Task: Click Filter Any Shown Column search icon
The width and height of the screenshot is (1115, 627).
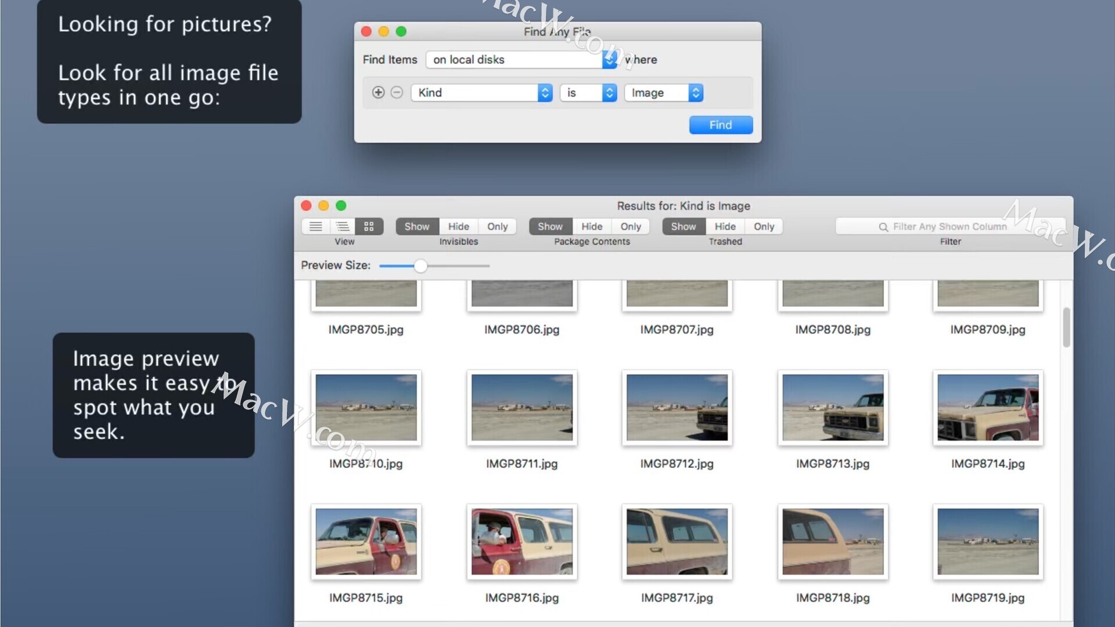Action: [x=883, y=226]
